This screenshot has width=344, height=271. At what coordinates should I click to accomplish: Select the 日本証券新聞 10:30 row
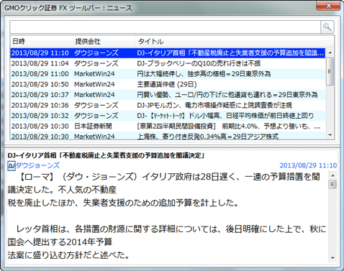pos(168,126)
